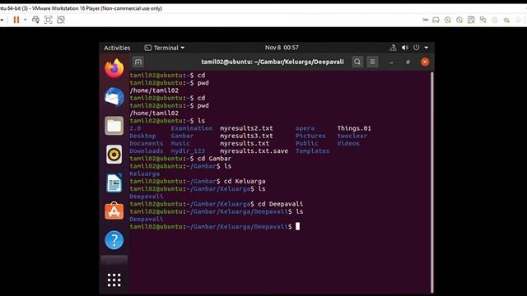Open the Player menu dropdown arrow at far left
This screenshot has width=527, height=296.
[x=2, y=20]
